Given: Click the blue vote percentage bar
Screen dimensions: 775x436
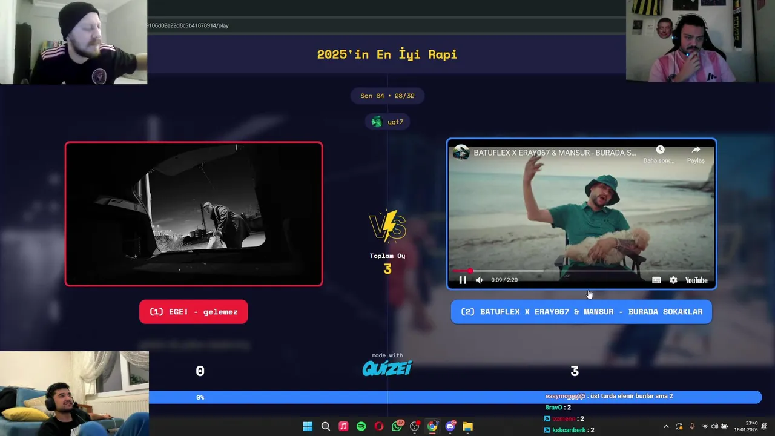Looking at the screenshot, I should [455, 397].
